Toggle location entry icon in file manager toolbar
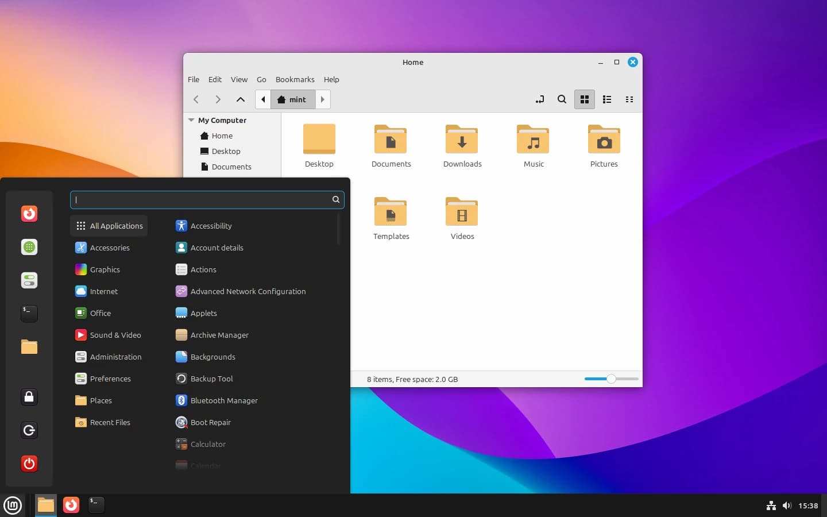827x517 pixels. click(539, 99)
